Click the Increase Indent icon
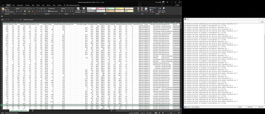Screen dimensions: 265x114 click(46, 11)
